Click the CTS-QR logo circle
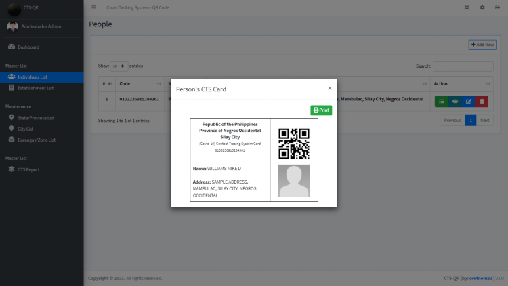 point(14,9)
